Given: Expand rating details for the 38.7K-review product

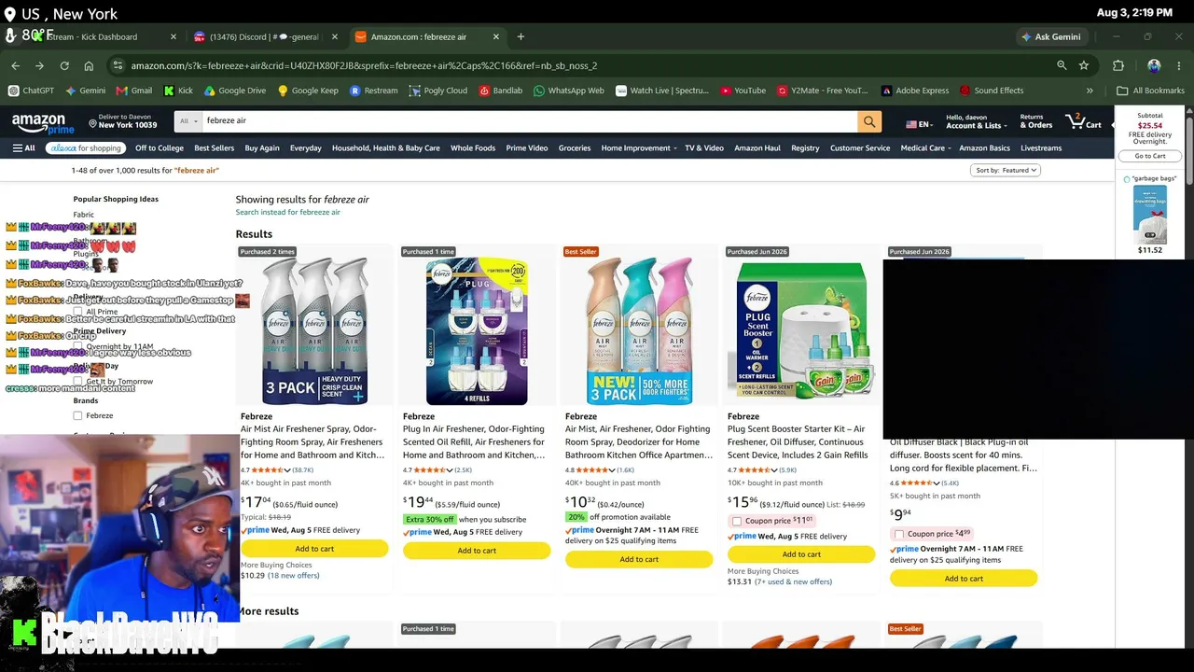Looking at the screenshot, I should pos(286,469).
